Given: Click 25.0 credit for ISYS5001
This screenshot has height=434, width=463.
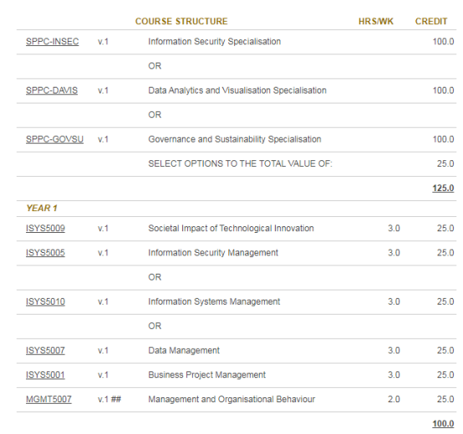Looking at the screenshot, I should (x=445, y=375).
